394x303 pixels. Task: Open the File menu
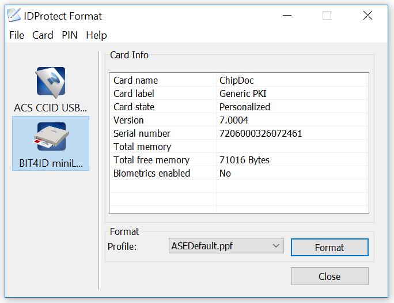17,35
